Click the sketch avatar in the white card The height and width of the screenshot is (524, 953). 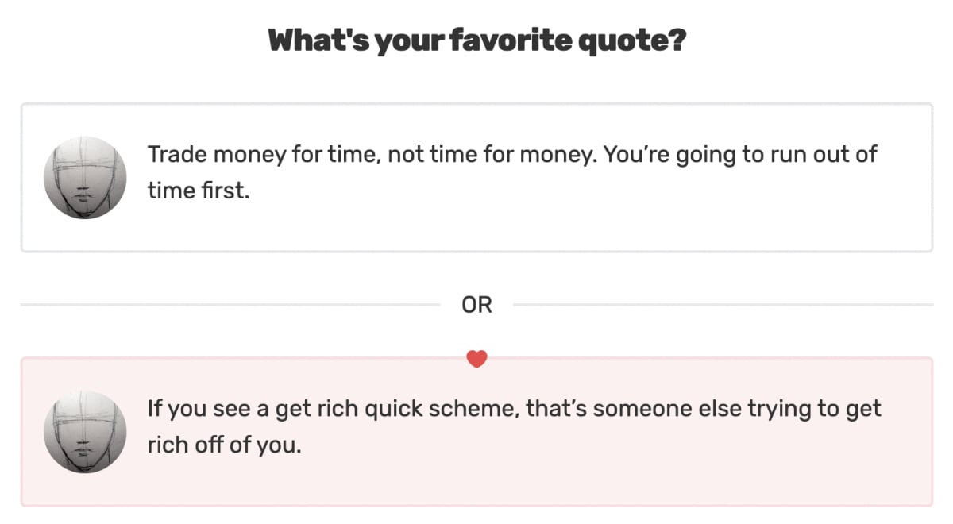point(85,178)
